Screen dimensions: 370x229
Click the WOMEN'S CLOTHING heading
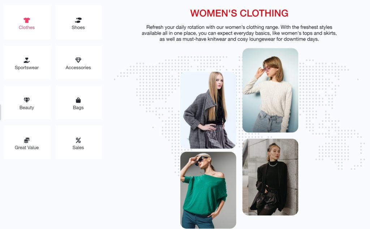[239, 13]
